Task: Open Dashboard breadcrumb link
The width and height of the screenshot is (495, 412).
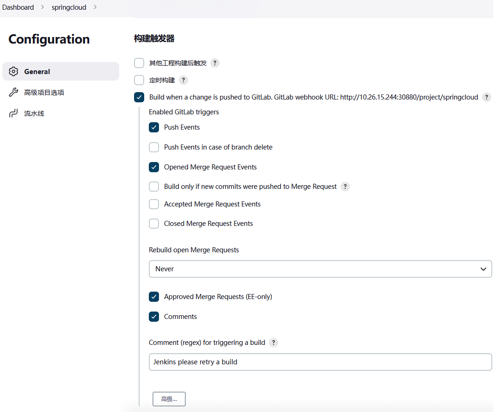Action: click(18, 7)
